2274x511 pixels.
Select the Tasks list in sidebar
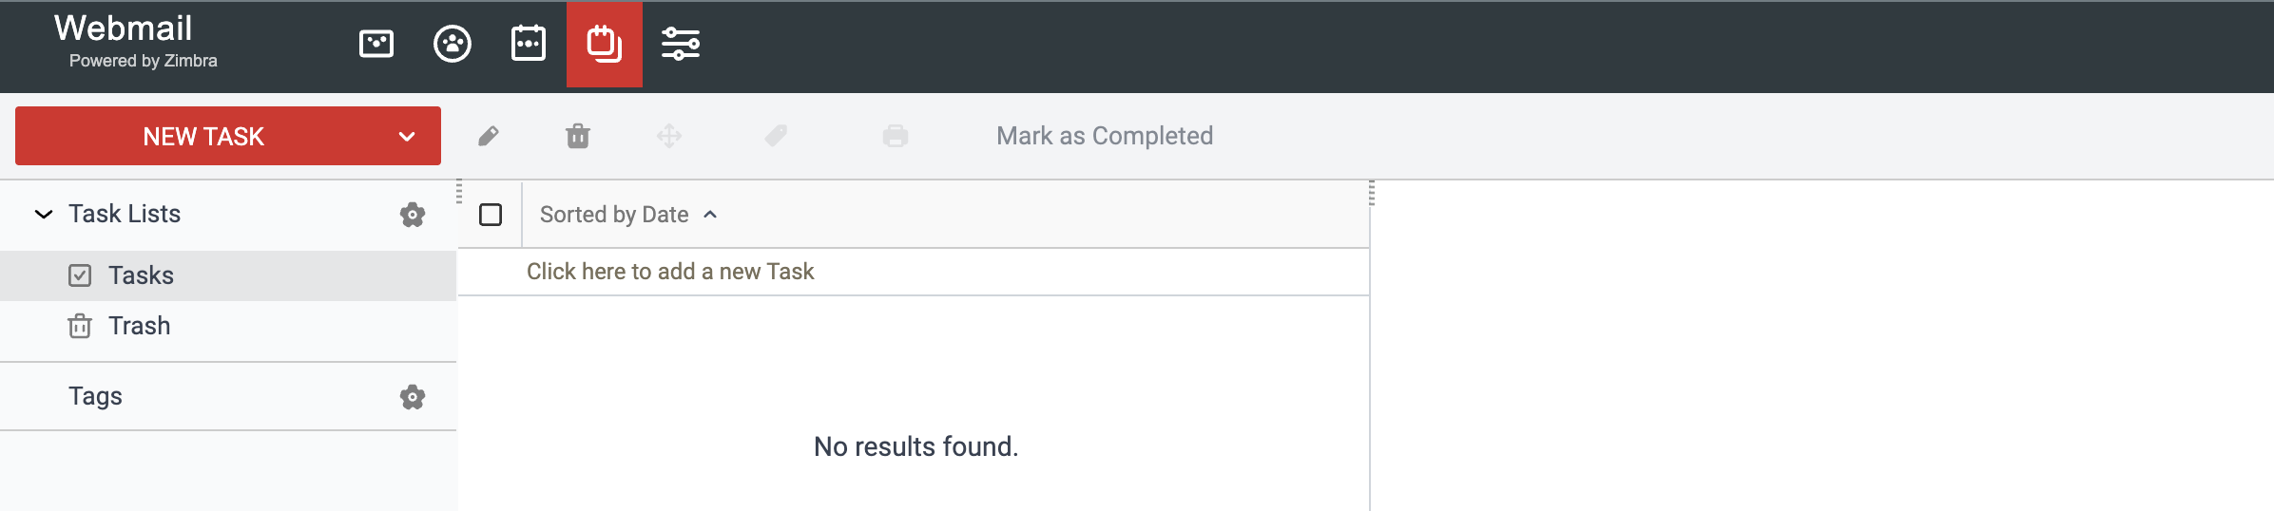coord(228,275)
